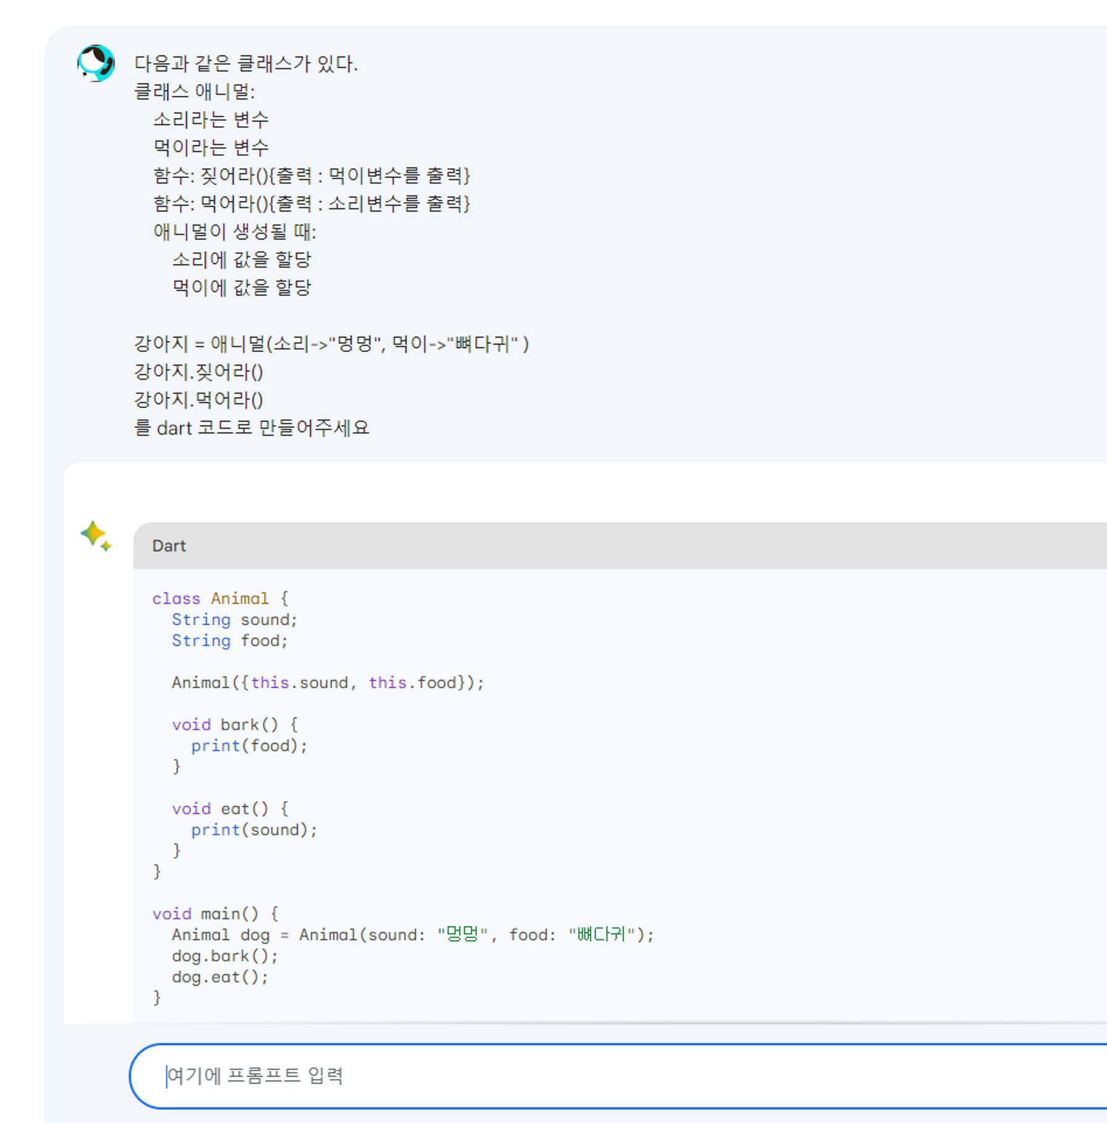The width and height of the screenshot is (1107, 1123).
Task: Click the line 먹이라는 변수
Action: click(211, 148)
